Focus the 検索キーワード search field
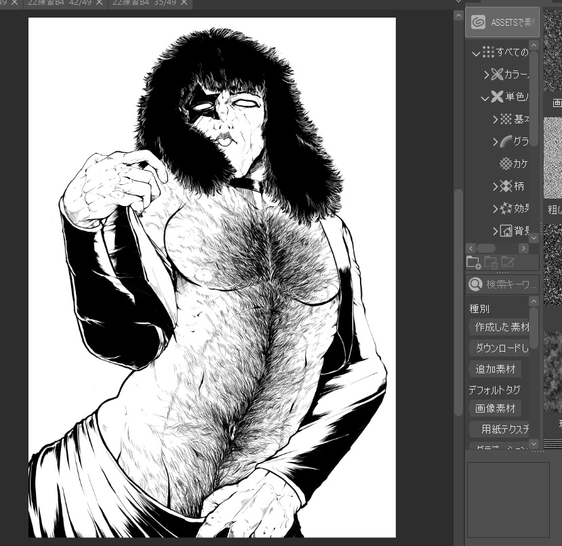 pos(502,285)
